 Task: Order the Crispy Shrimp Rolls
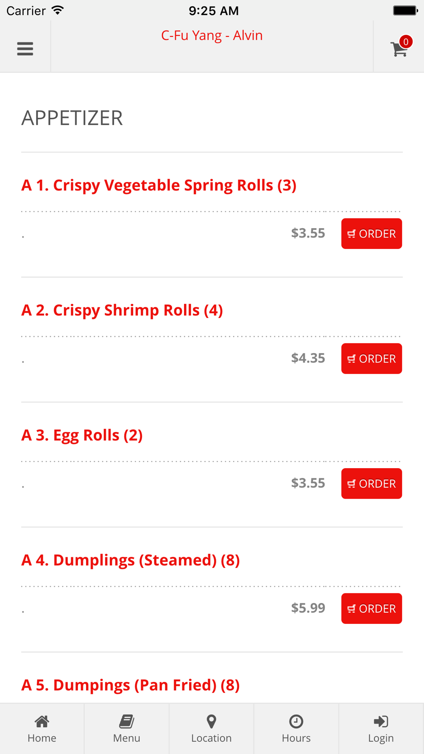(371, 359)
